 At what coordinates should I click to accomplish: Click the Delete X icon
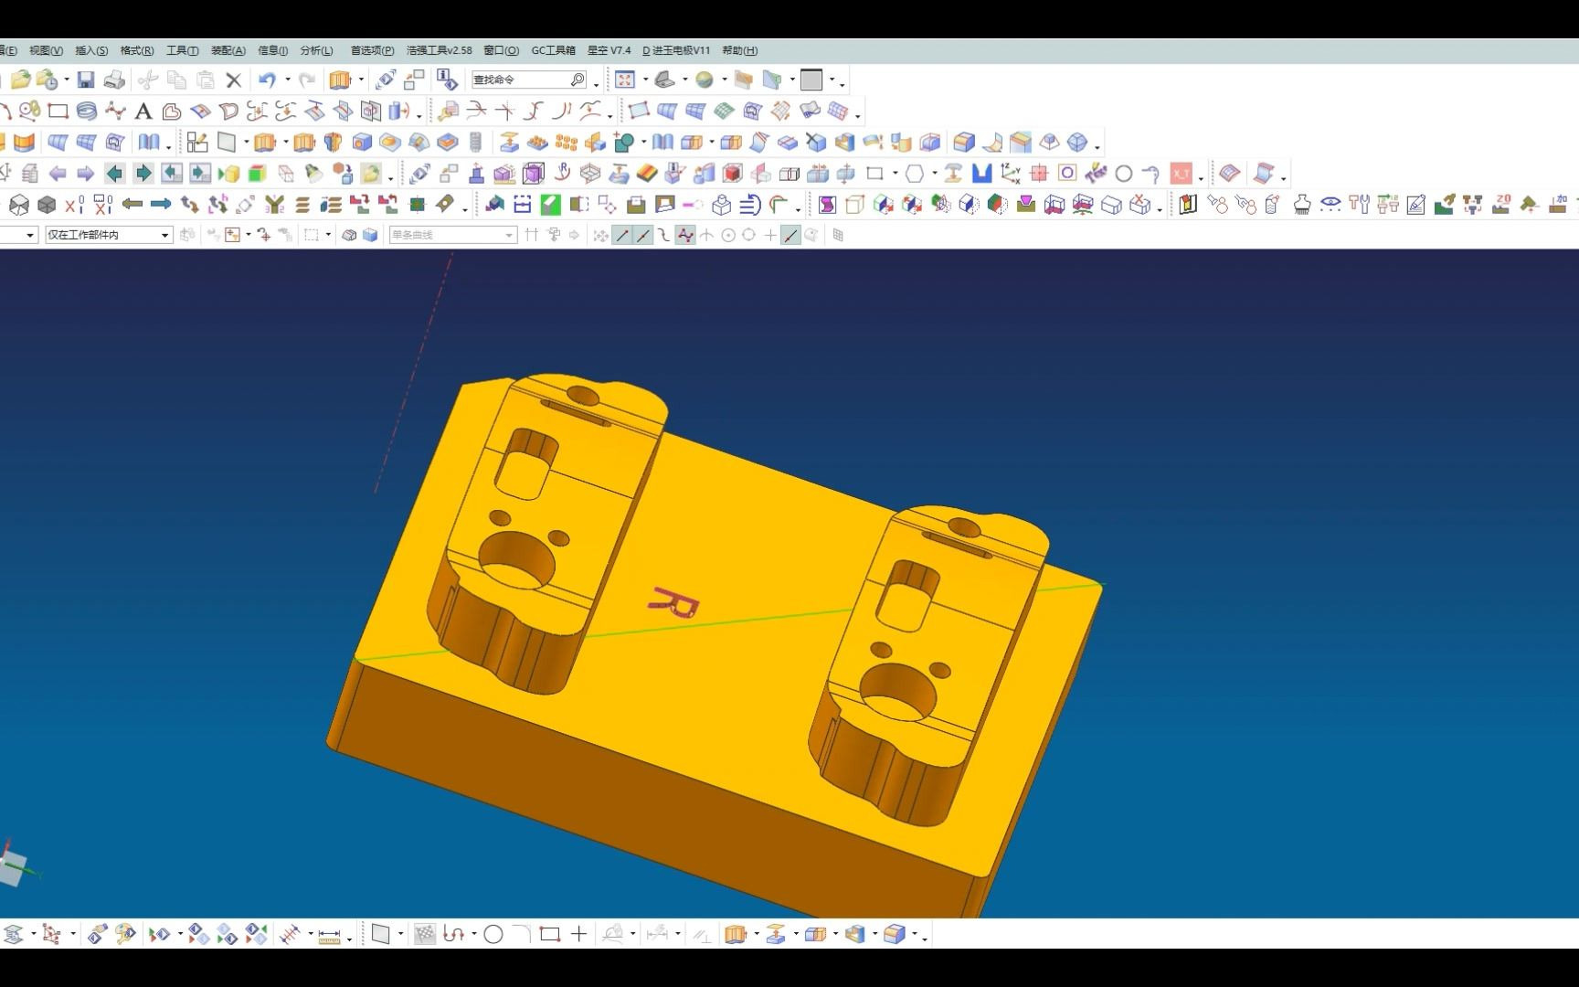(x=234, y=80)
